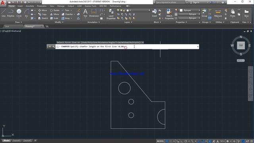Image resolution: width=254 pixels, height=143 pixels.
Task: Toggle MODEL space button in status bar
Action: pos(160,141)
